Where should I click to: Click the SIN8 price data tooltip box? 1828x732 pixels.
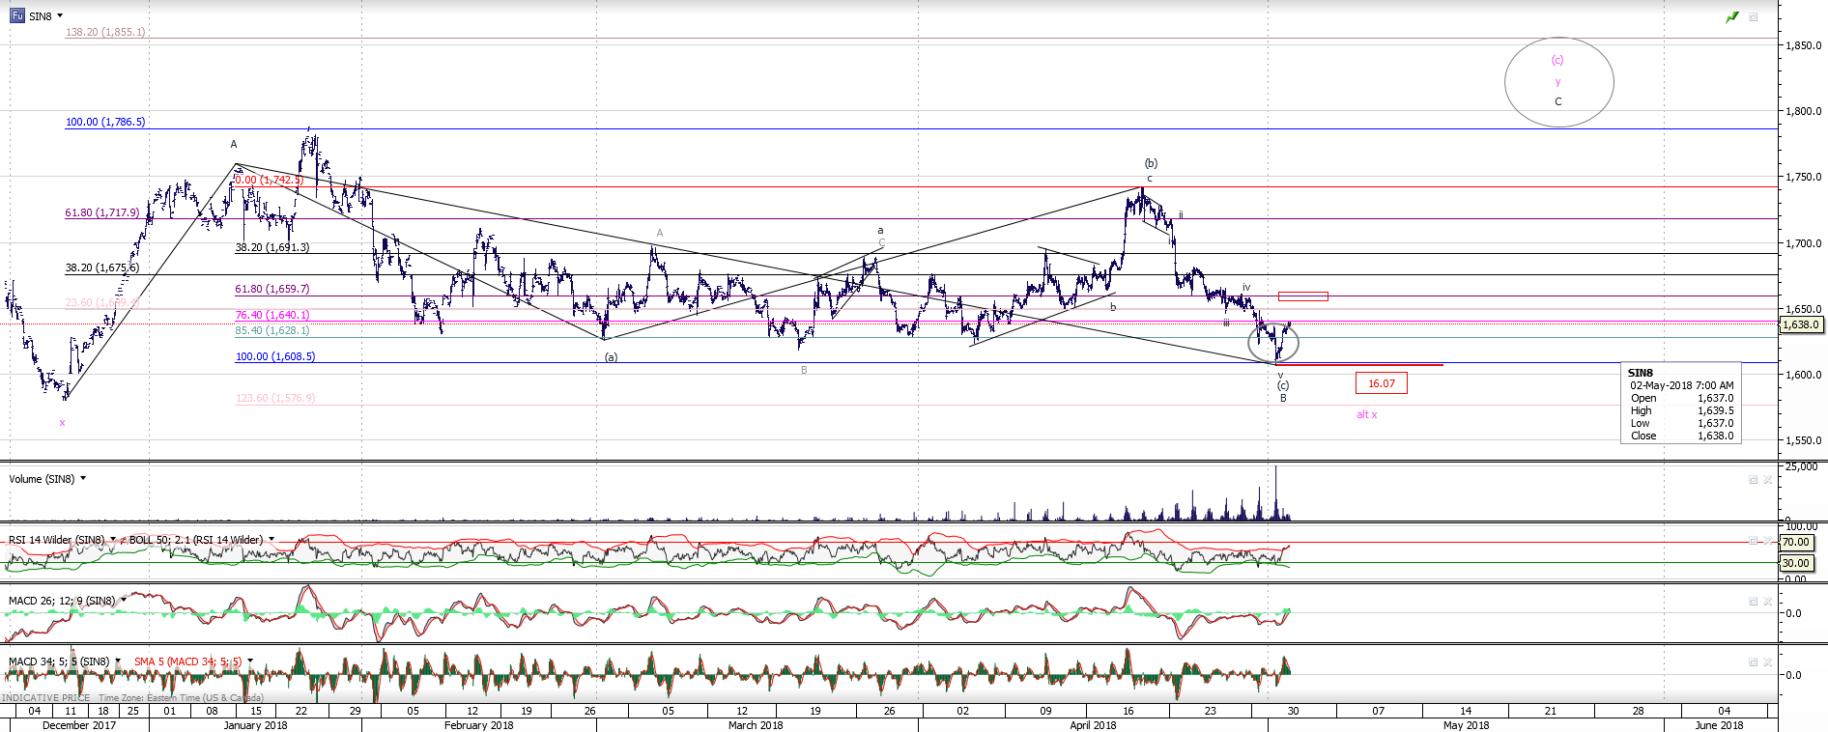1680,403
